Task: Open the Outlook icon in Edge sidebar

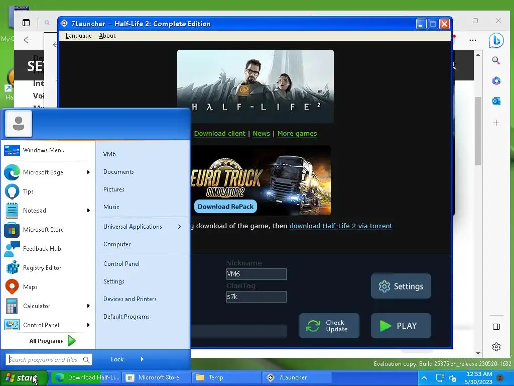Action: tap(496, 101)
